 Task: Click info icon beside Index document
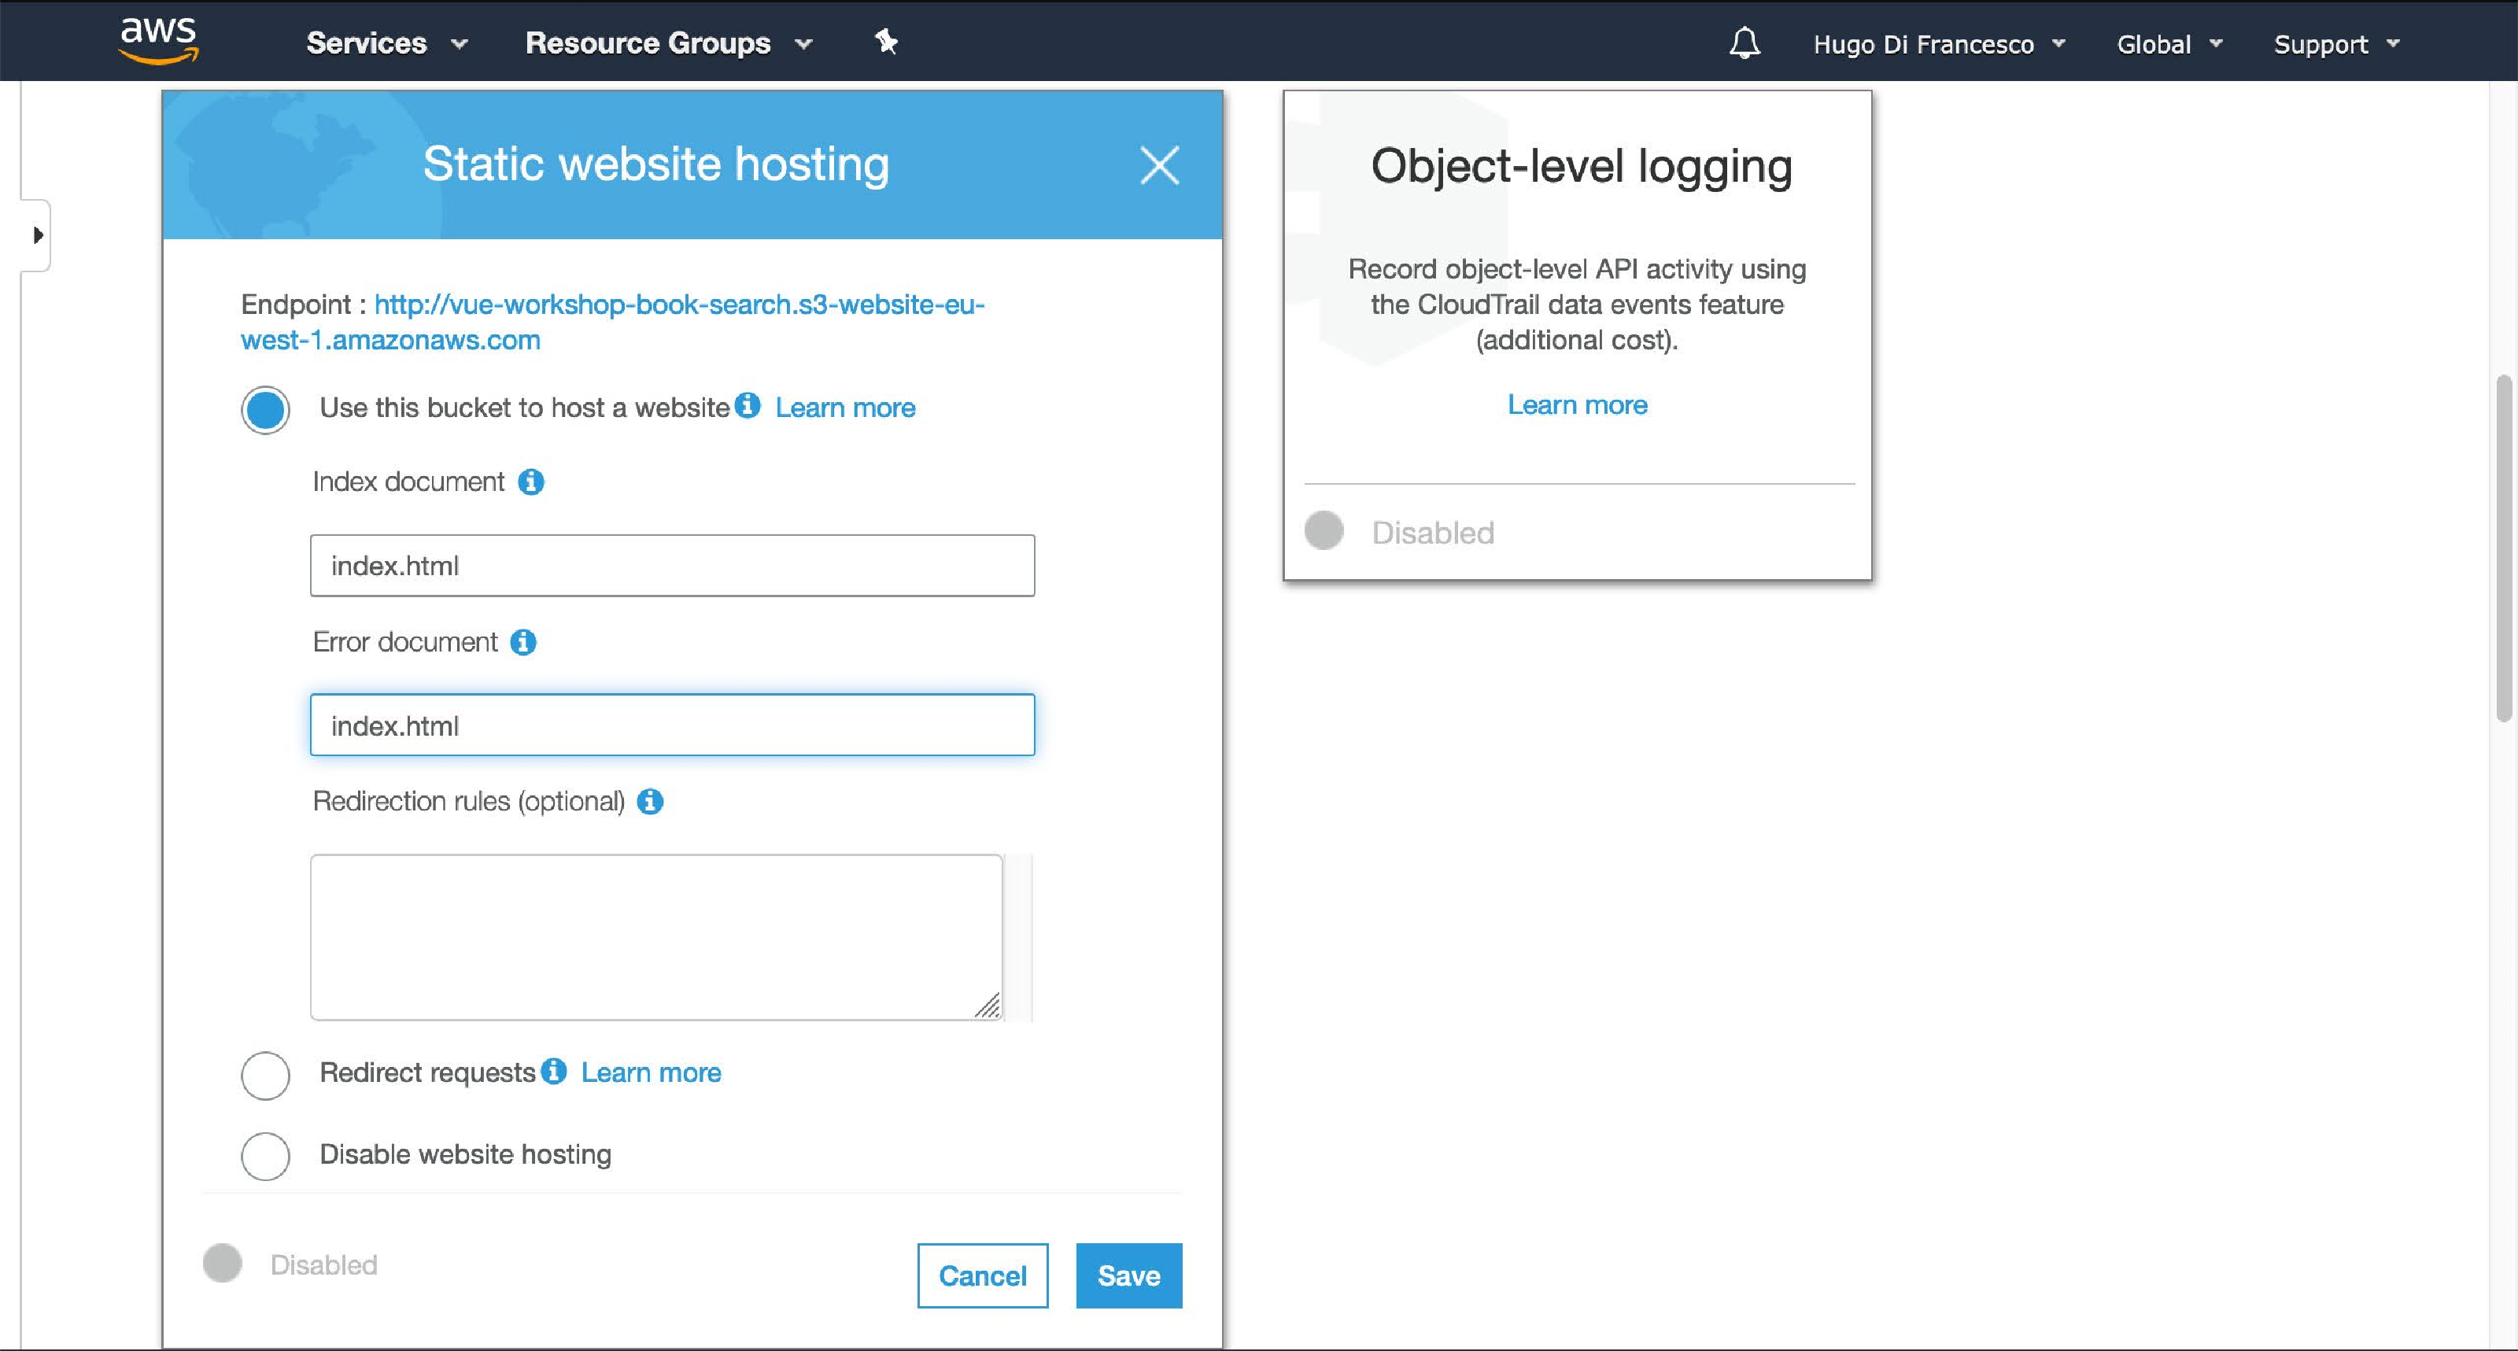click(x=531, y=482)
